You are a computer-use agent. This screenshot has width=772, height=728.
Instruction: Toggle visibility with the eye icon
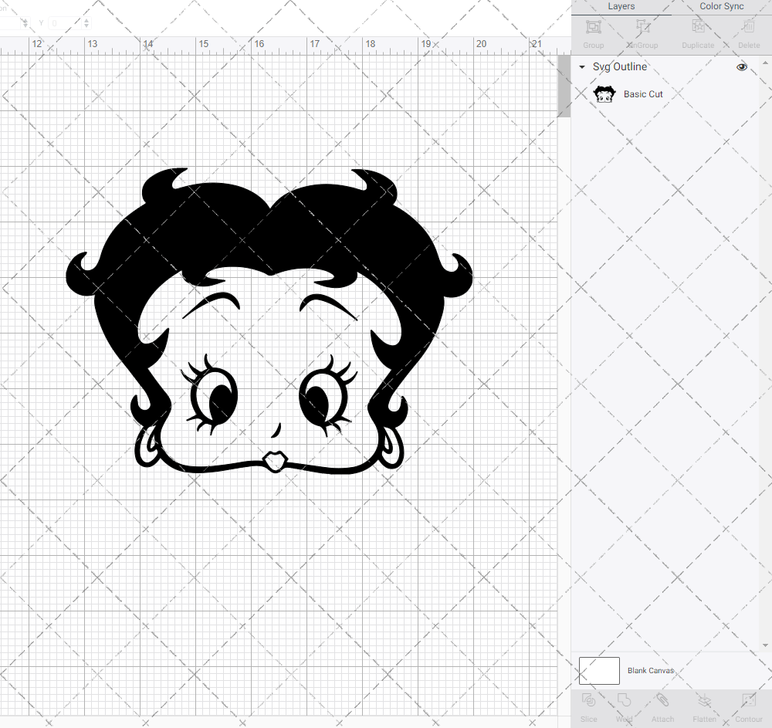742,67
